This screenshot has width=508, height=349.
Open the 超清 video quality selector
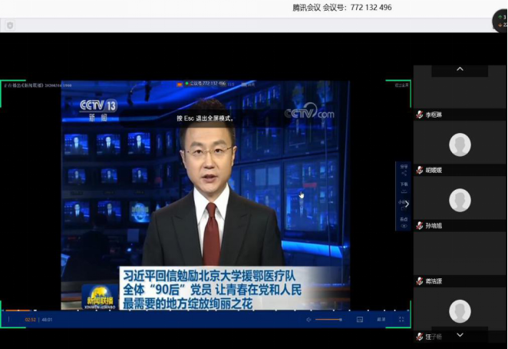coord(381,320)
